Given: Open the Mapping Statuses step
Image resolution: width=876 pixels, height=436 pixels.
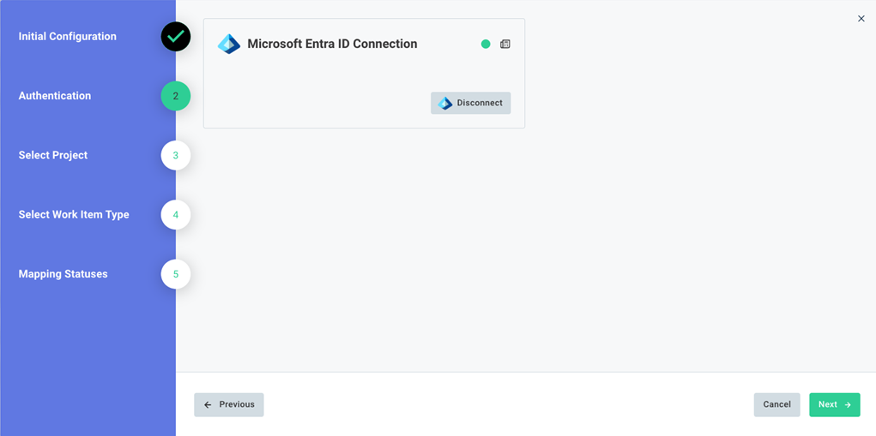Looking at the screenshot, I should [63, 274].
